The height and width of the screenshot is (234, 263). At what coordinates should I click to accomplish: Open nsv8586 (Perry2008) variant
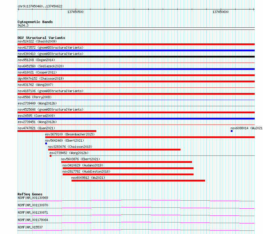pyautogui.click(x=35, y=97)
